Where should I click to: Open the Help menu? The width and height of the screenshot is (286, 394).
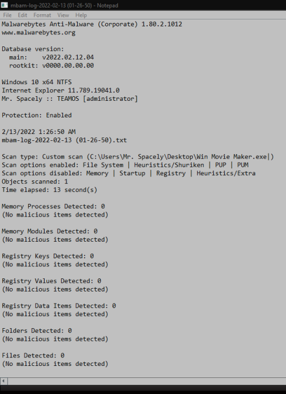(x=81, y=15)
